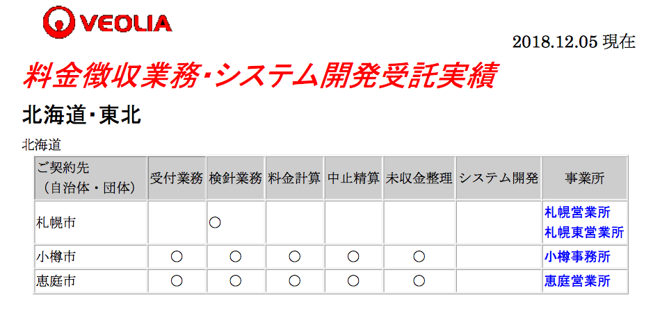
Task: Click the 恵庭市 未収金整理 circle mark
Action: pos(419,281)
